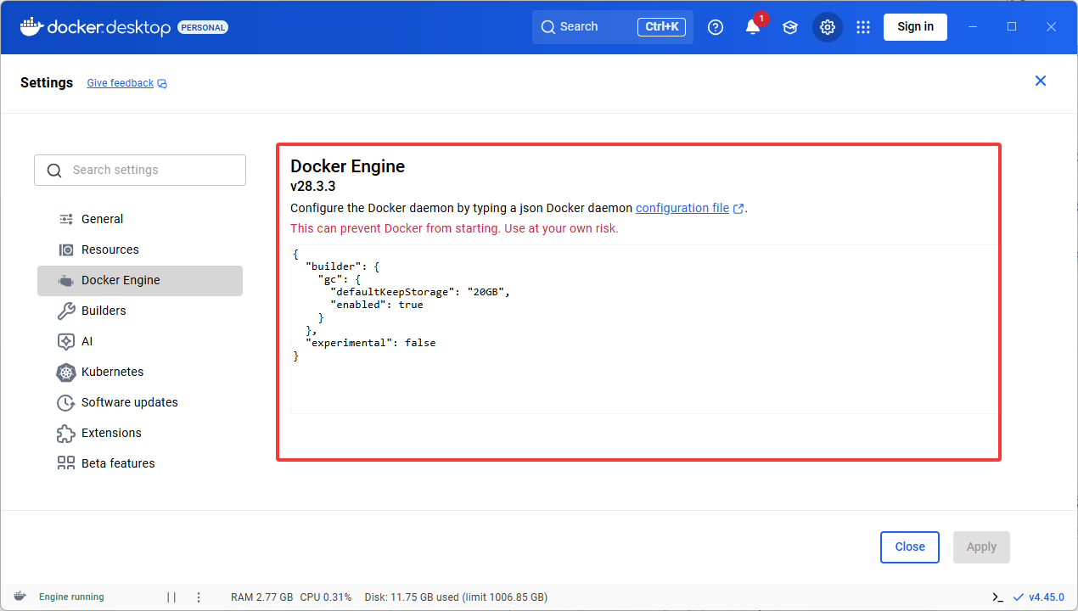This screenshot has height=611, width=1078.
Task: Close the Settings panel with the X
Action: [1041, 81]
